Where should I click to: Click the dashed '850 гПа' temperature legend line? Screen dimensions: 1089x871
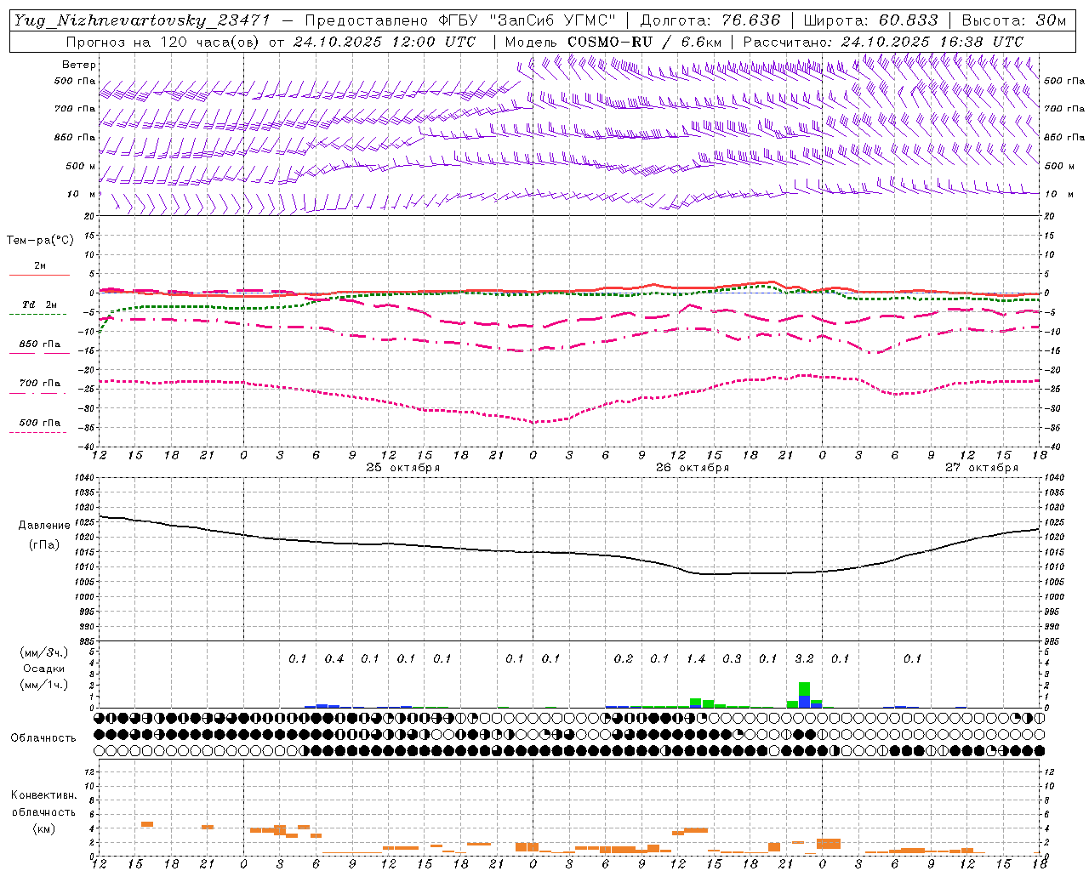[37, 354]
